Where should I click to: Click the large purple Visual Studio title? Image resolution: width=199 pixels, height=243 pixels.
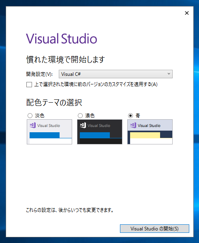pyautogui.click(x=62, y=39)
